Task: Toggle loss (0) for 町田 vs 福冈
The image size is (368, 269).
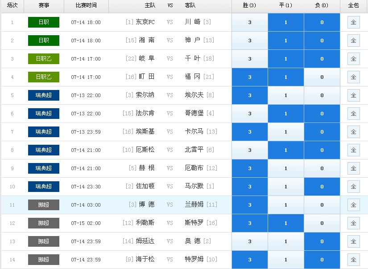Action: coord(322,77)
